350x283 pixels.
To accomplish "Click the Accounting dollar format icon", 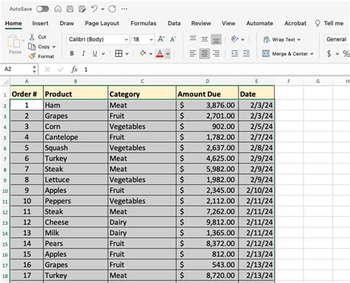I will [x=329, y=53].
